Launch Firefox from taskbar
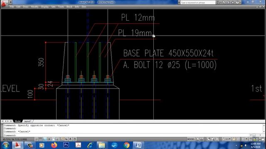 (54, 145)
